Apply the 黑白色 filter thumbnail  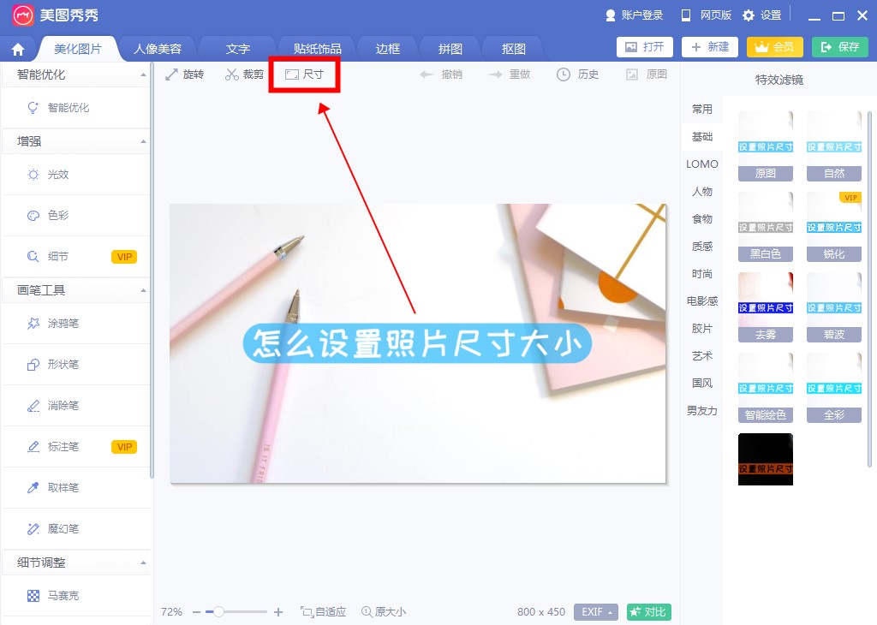(765, 226)
